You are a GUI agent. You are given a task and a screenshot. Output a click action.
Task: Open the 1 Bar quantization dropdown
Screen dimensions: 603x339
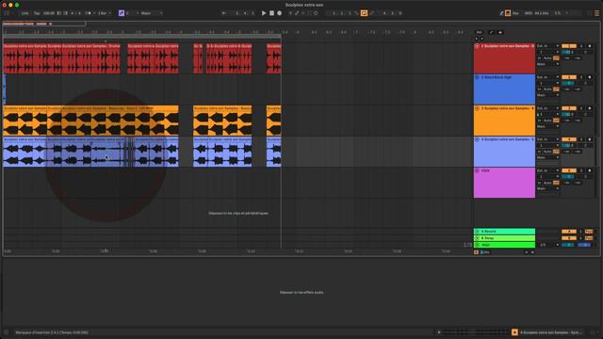coord(104,13)
